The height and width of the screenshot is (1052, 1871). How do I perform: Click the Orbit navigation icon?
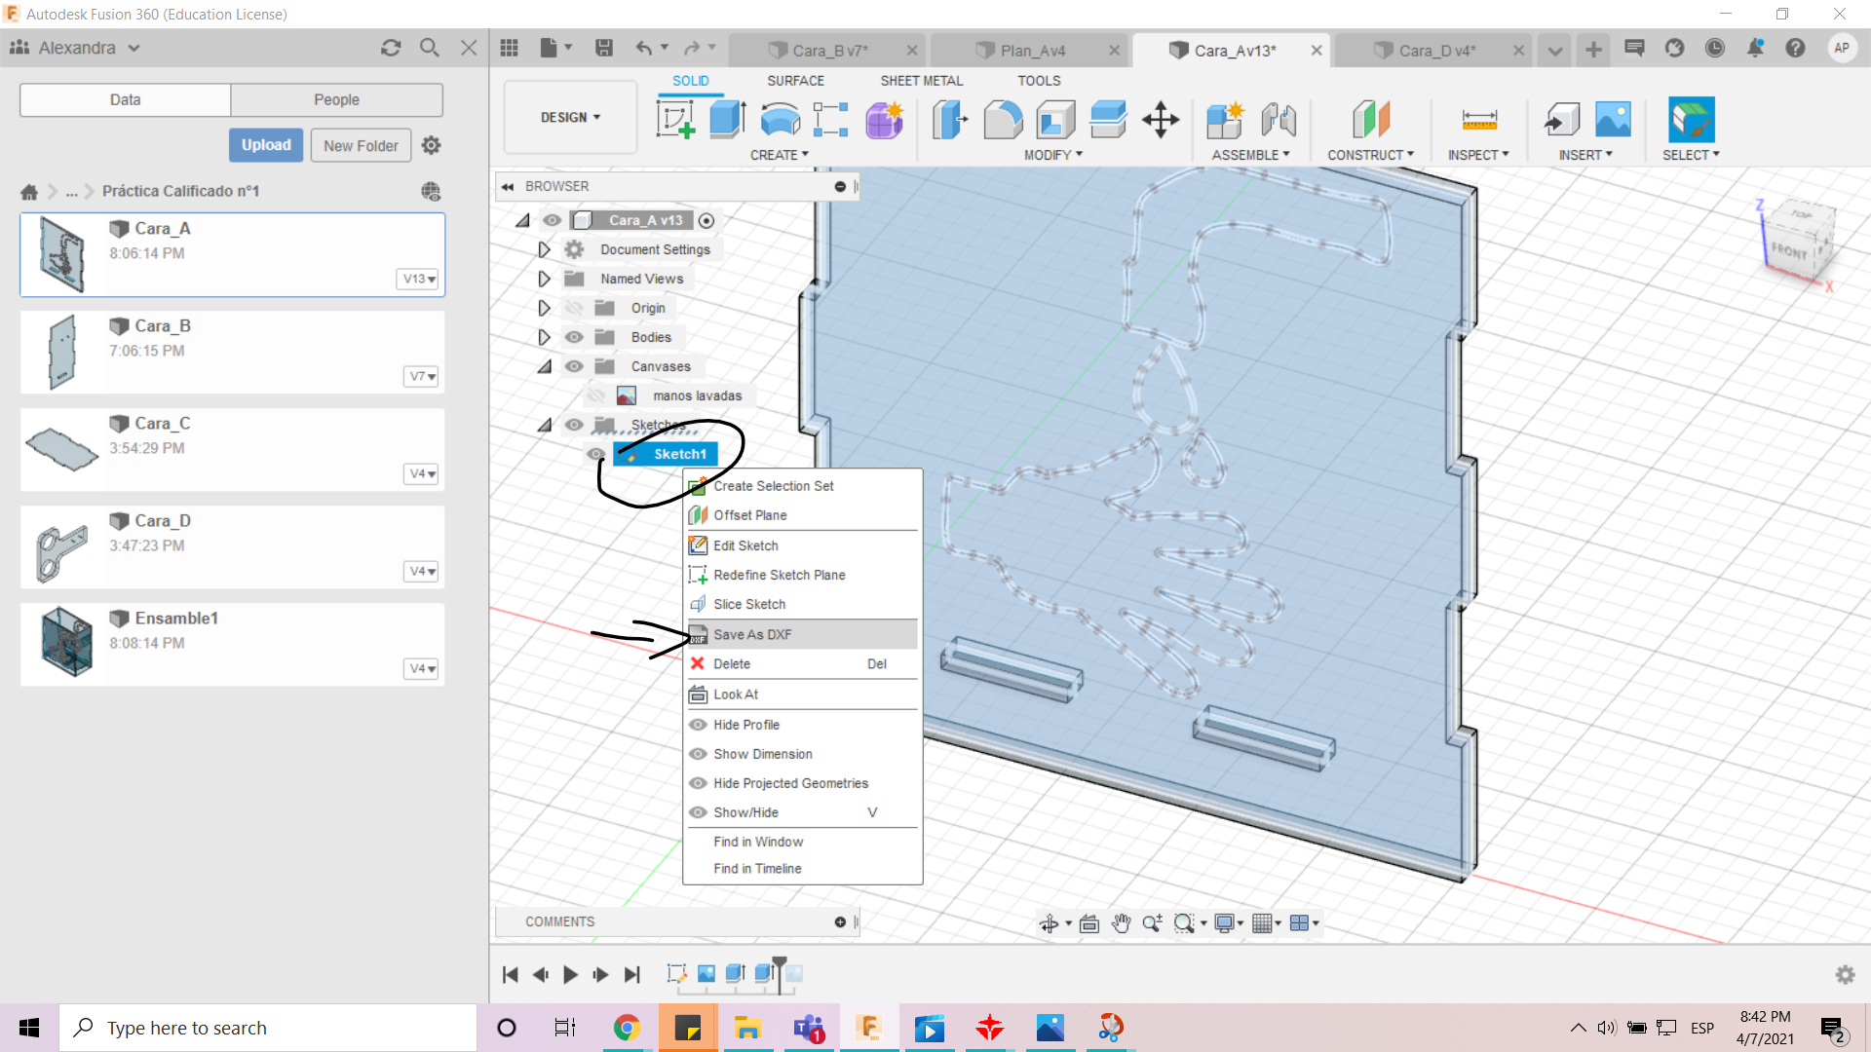pos(1049,923)
